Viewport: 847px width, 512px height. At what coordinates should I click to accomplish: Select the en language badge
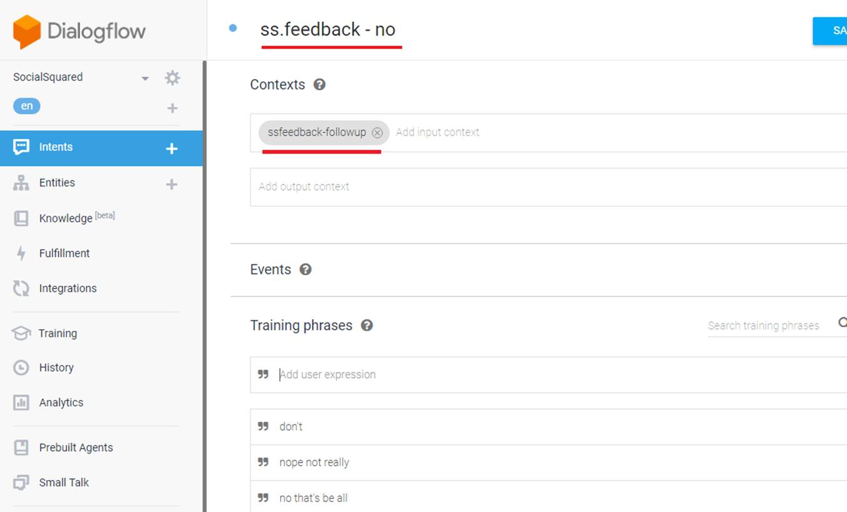(x=27, y=106)
